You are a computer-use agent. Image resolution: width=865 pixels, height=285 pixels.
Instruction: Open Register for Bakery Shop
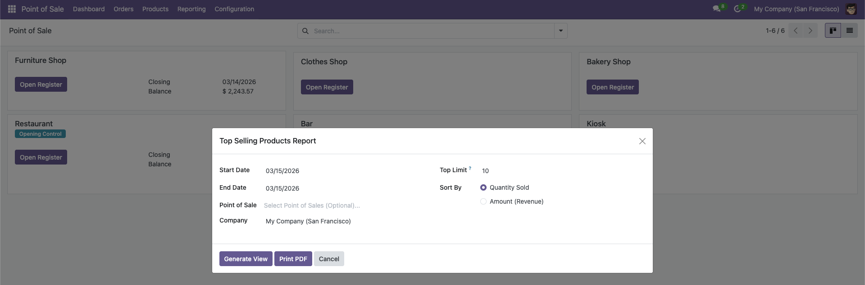point(613,87)
